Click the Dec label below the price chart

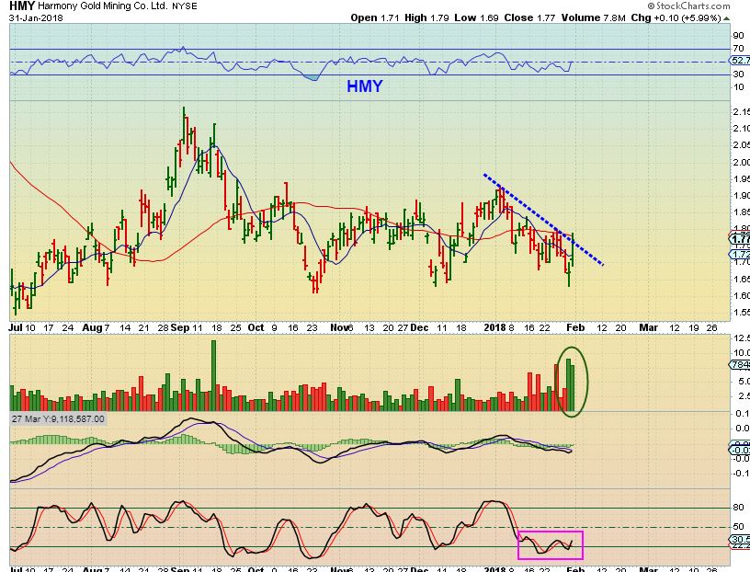419,328
